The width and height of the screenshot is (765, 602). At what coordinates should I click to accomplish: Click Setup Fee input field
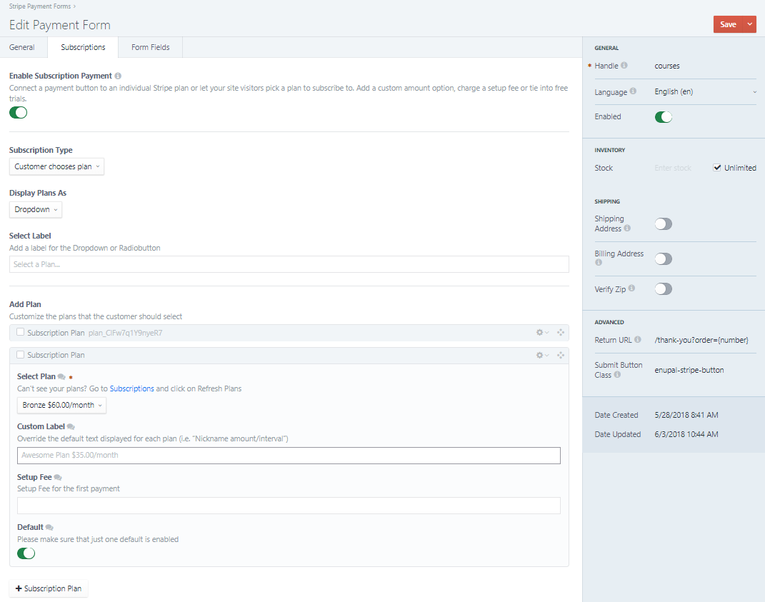(289, 506)
